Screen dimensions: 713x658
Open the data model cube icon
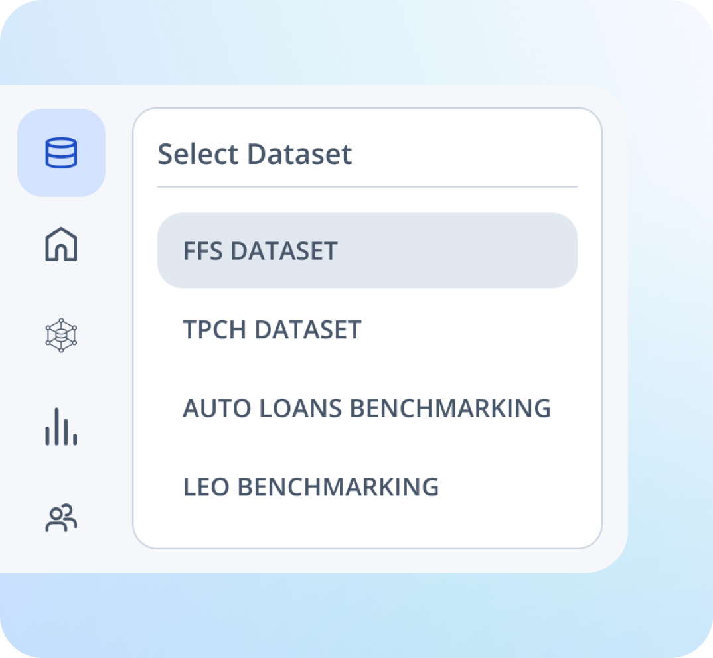tap(61, 334)
